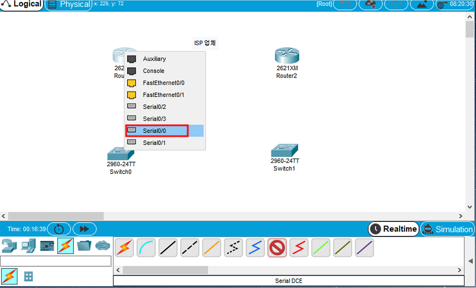Switch to the Physical workspace tab
Screen dimensions: 476x288
[69, 5]
